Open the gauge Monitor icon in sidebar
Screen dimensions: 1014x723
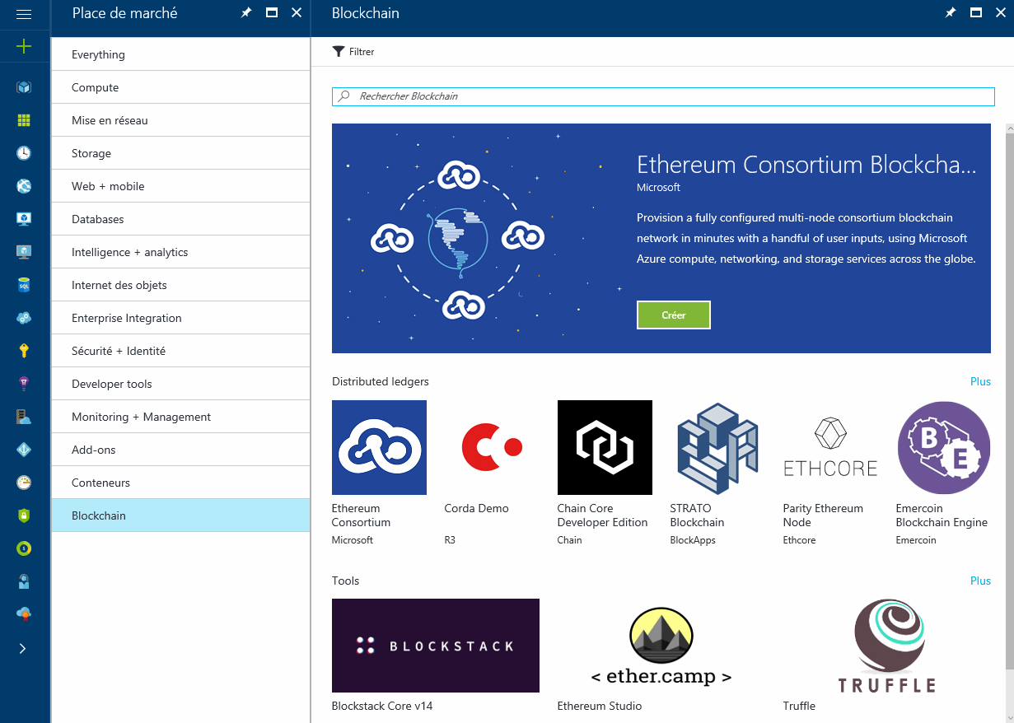23,483
